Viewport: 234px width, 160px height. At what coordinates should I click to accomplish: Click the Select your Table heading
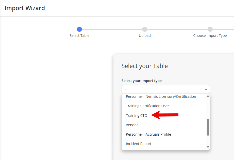point(145,66)
